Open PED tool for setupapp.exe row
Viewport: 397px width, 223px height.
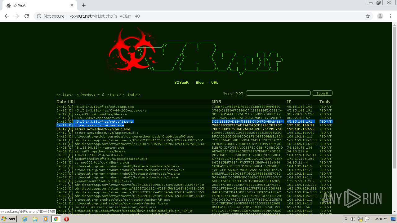323,107
